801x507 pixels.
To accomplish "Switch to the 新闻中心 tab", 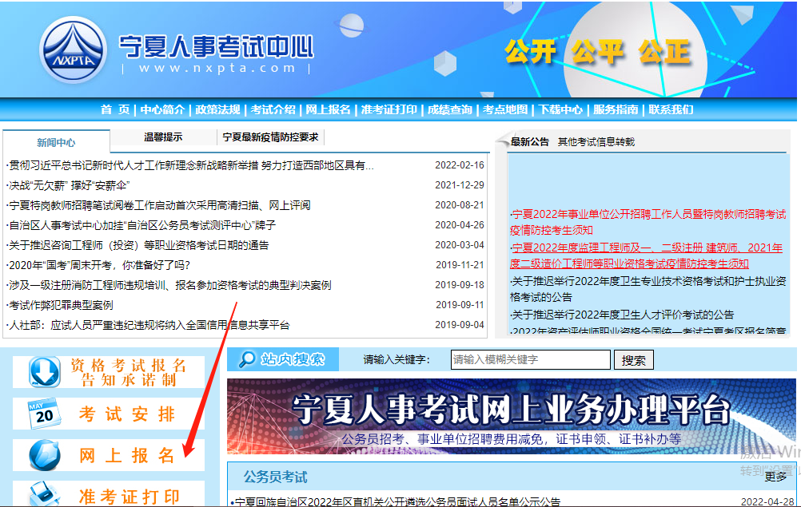I will coord(56,142).
